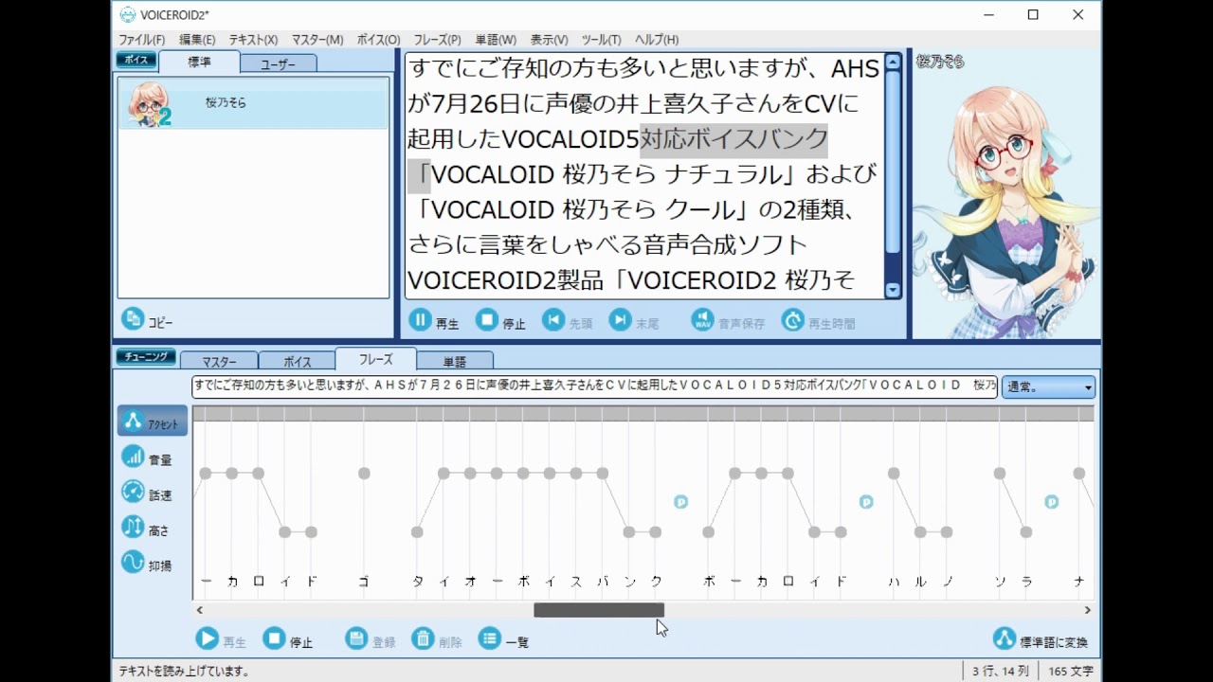The width and height of the screenshot is (1213, 682).
Task: Click the phrase panel 再生 play icon
Action: pos(208,638)
